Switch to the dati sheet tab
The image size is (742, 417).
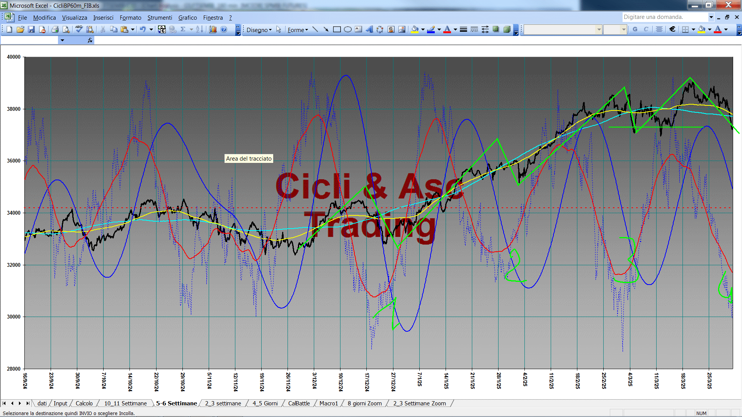(x=42, y=403)
